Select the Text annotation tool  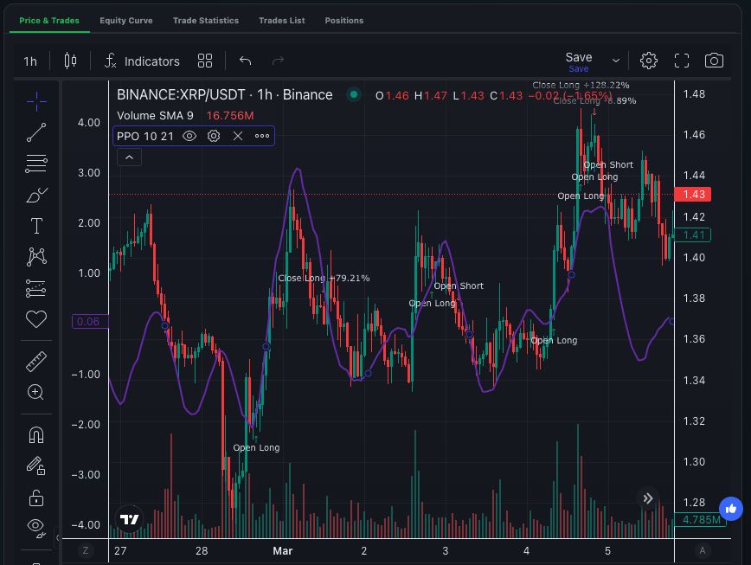coord(36,226)
